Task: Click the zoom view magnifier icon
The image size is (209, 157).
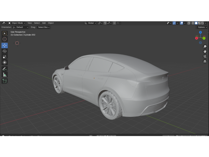Action: (205, 47)
